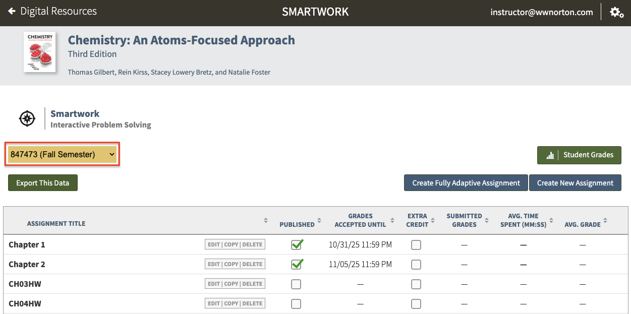Click the date 10/31/25 11:59 PM

(360, 245)
